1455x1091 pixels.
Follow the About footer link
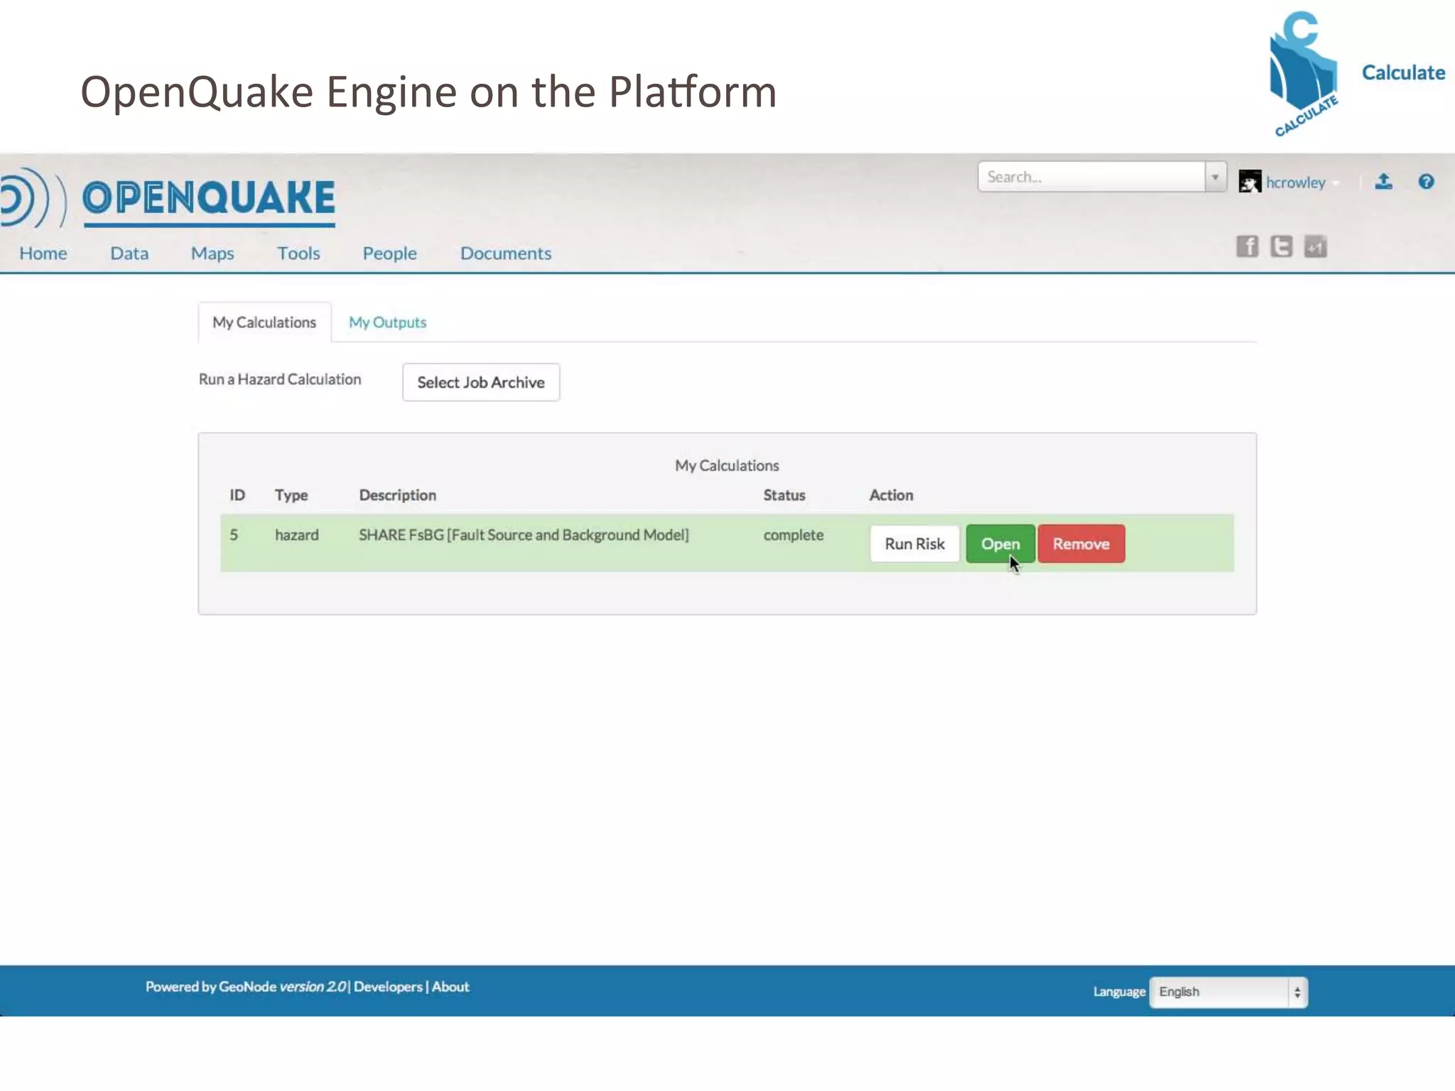(x=450, y=987)
